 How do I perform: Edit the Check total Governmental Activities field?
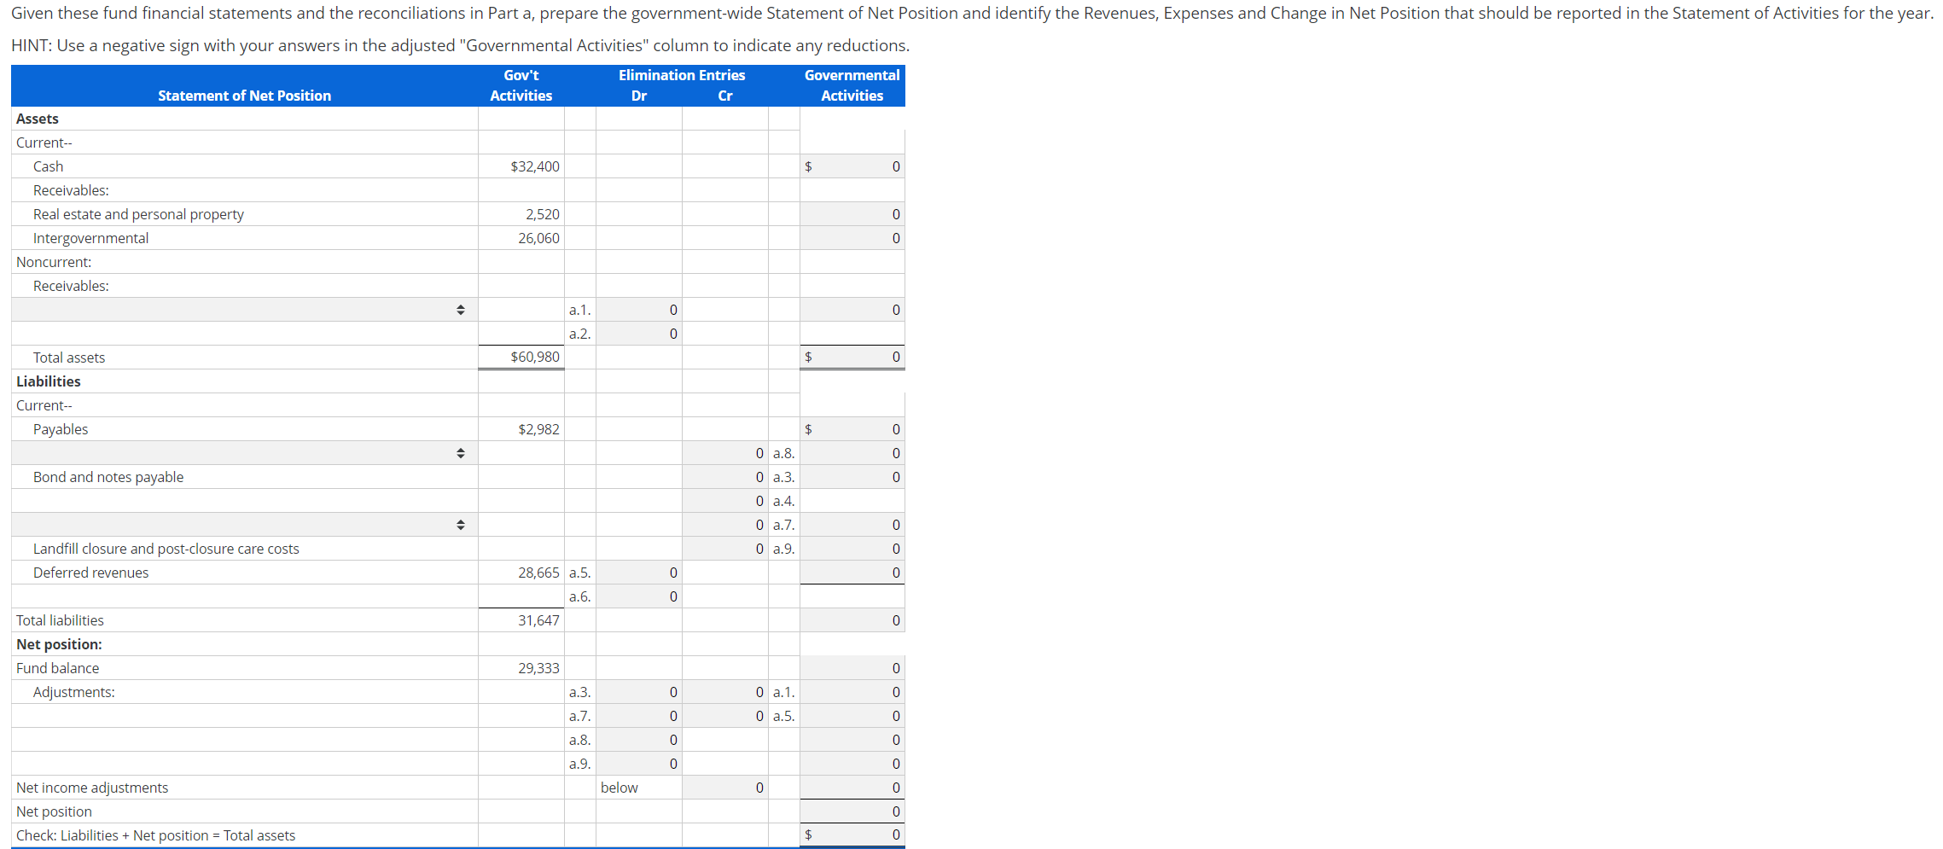[852, 834]
